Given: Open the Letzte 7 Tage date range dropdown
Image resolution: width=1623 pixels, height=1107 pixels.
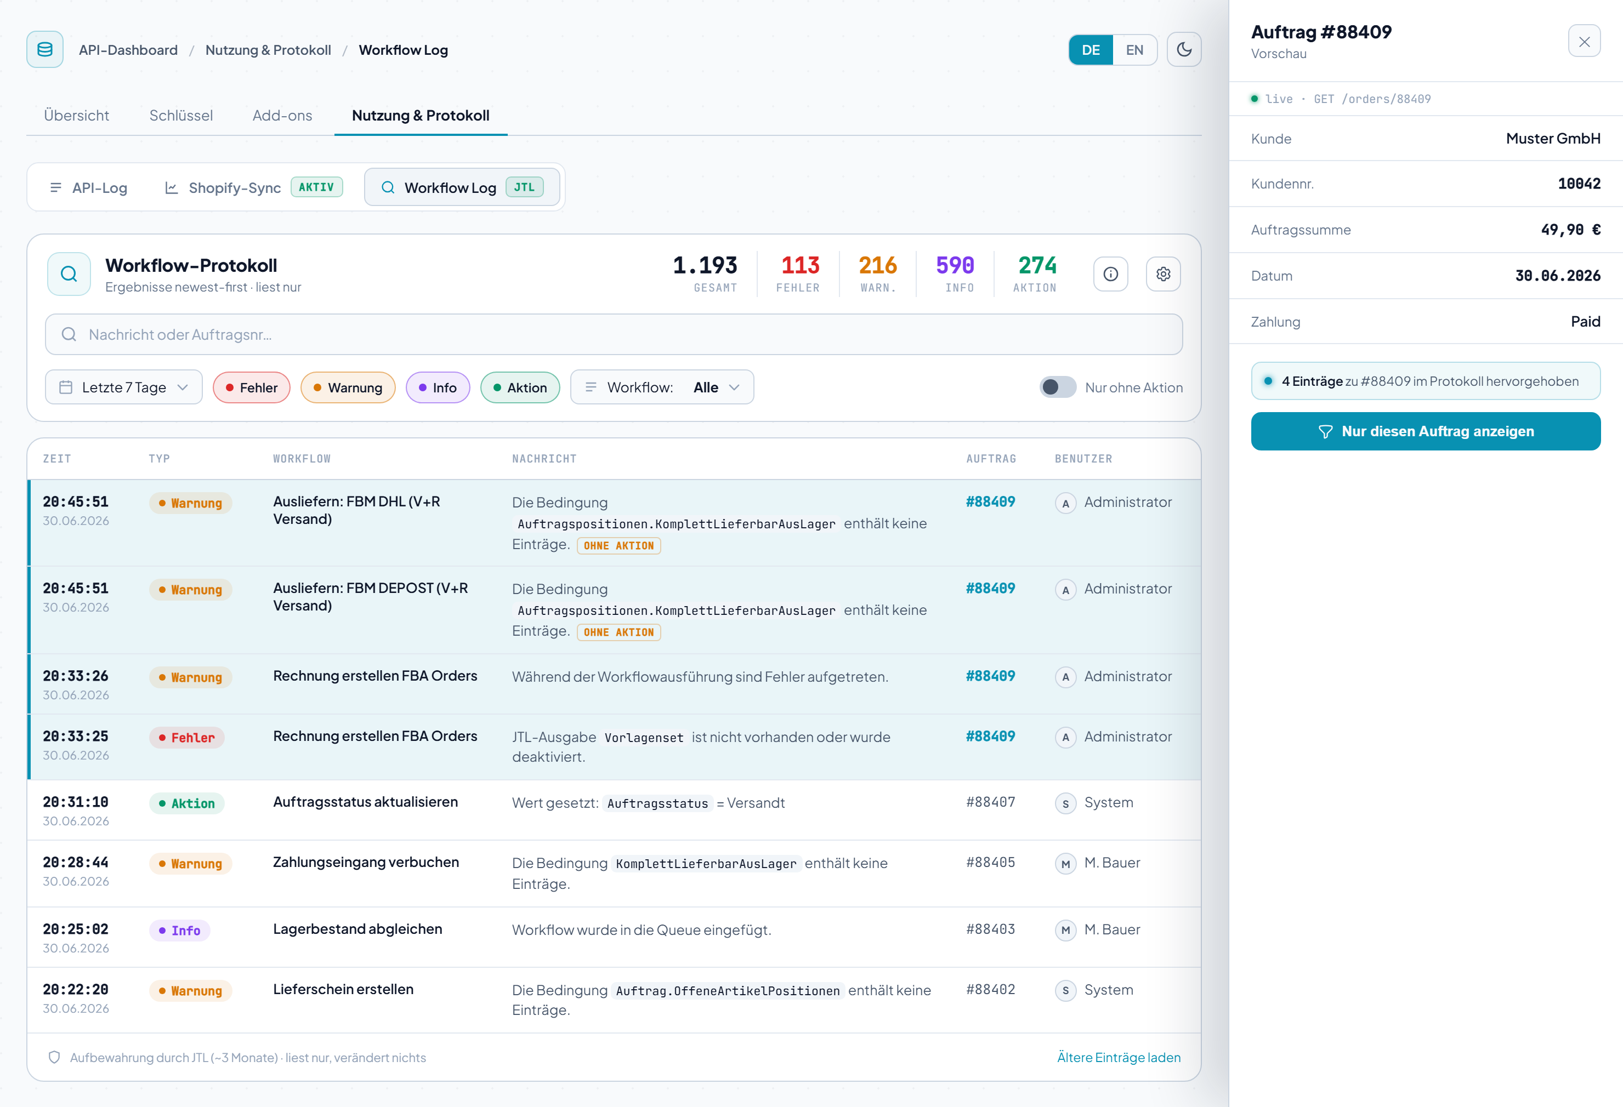Looking at the screenshot, I should click(x=123, y=387).
